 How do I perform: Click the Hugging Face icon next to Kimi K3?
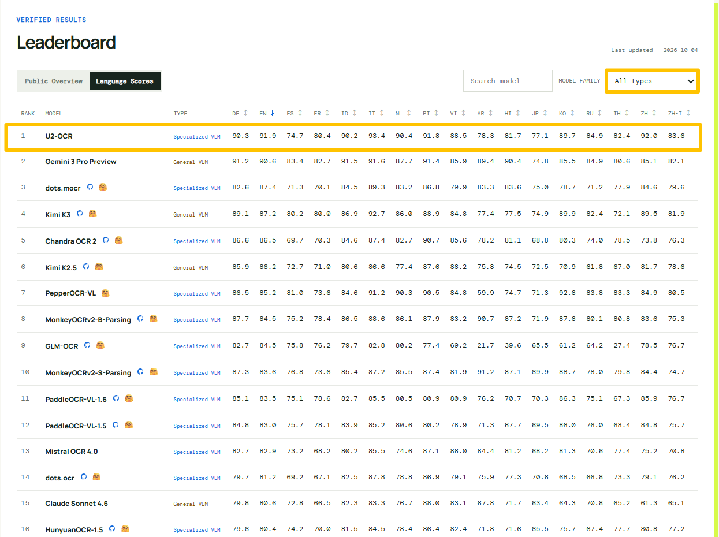(x=92, y=214)
